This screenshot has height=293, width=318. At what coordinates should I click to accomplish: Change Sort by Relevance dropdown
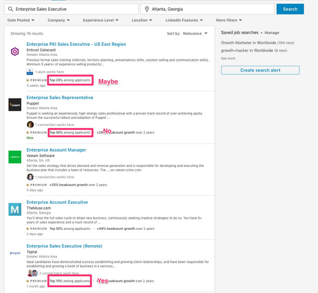click(195, 33)
